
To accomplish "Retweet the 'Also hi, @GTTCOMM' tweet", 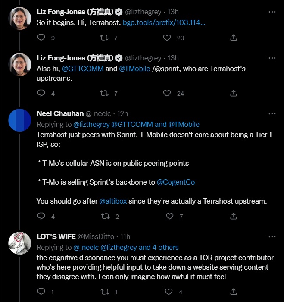I will tap(104, 93).
